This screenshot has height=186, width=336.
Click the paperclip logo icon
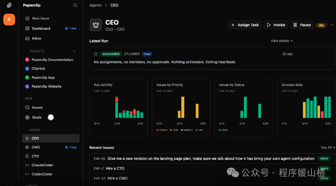pos(9,5)
